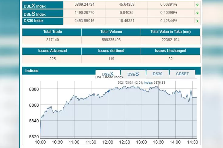The width and height of the screenshot is (223, 148).
Task: Click the Indices section title
Action: tap(32, 71)
